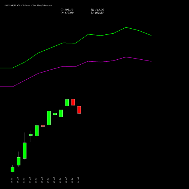Click the 23 Jul date axis label
Viewport: 189px width, 189px height.
click(x=72, y=180)
